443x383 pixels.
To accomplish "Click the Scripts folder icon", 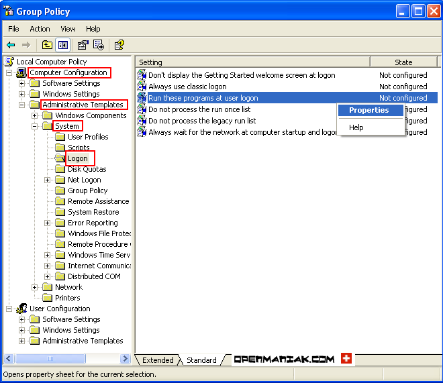I will (60, 148).
